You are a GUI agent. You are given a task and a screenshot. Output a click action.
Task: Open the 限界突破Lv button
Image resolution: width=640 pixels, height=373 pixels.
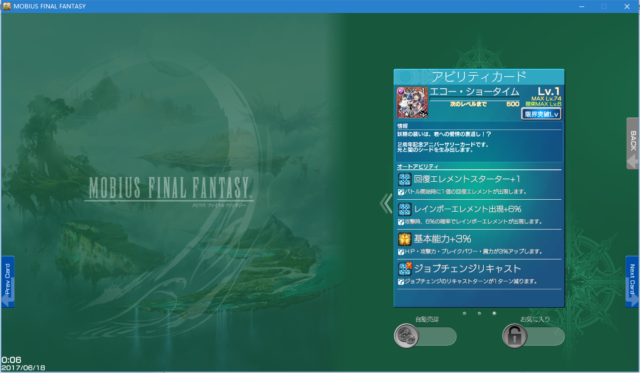point(541,114)
